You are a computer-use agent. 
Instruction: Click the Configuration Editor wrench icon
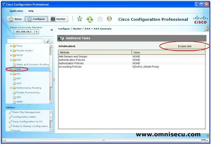11,117
